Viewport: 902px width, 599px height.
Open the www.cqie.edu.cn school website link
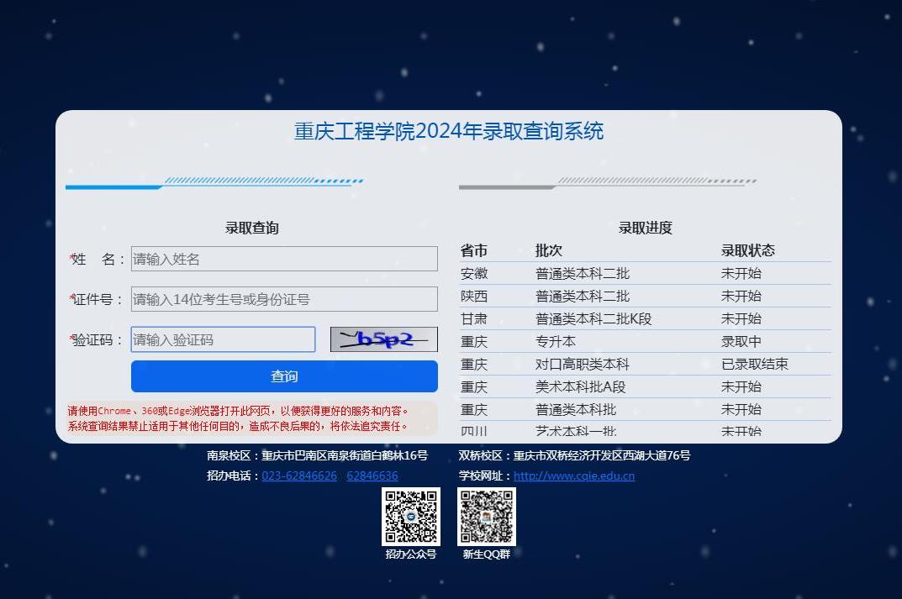574,476
